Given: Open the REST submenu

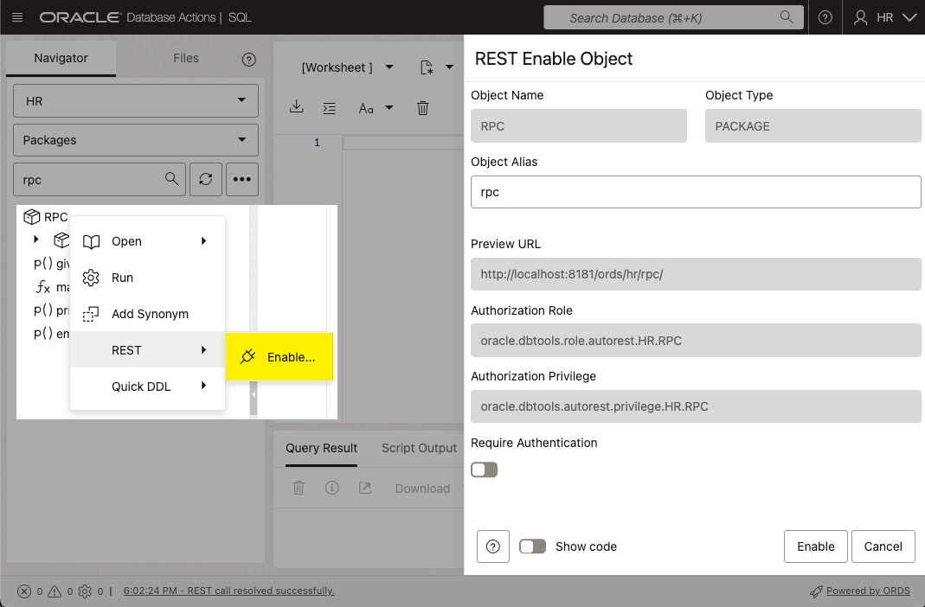Looking at the screenshot, I should click(147, 350).
